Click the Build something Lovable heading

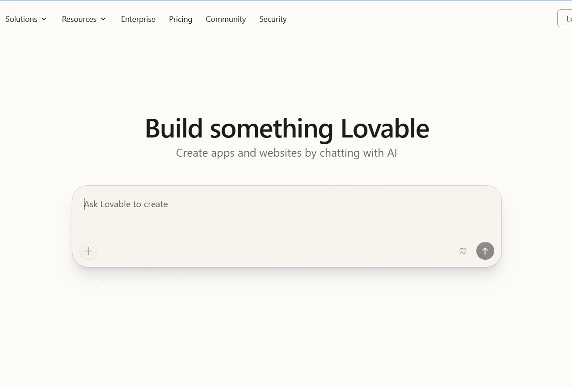tap(286, 128)
